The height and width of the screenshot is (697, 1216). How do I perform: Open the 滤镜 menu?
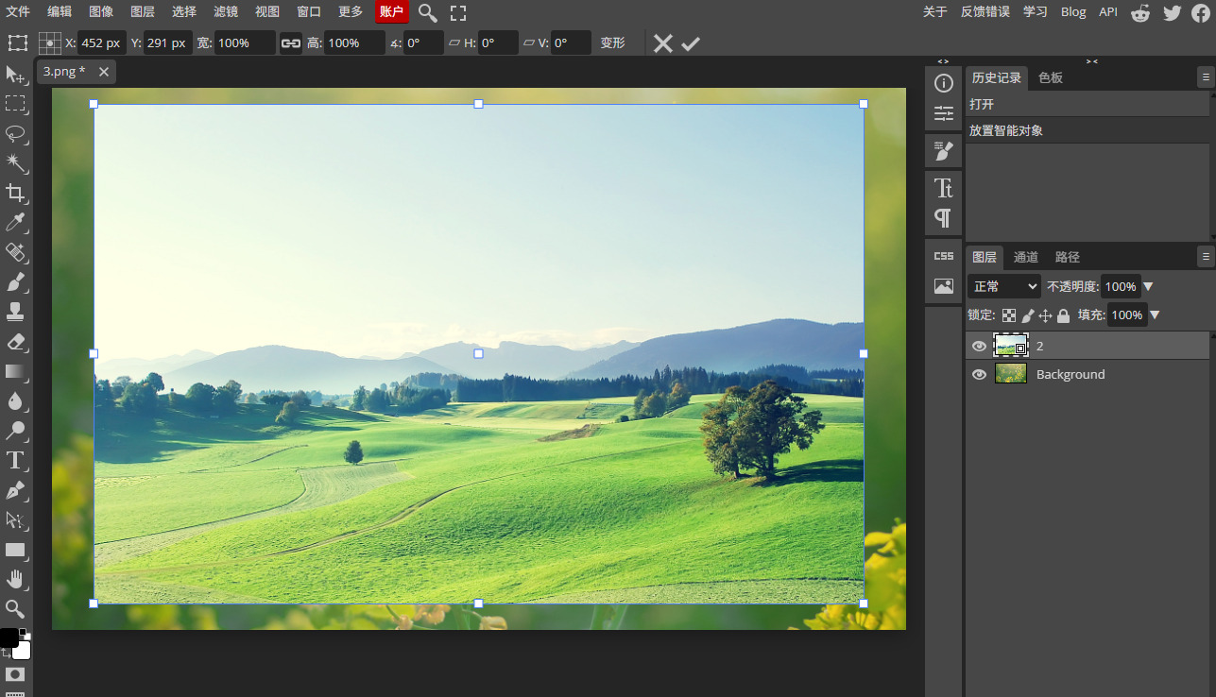pyautogui.click(x=226, y=12)
